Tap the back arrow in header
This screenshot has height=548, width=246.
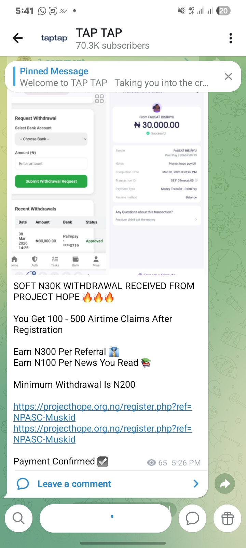click(x=18, y=38)
